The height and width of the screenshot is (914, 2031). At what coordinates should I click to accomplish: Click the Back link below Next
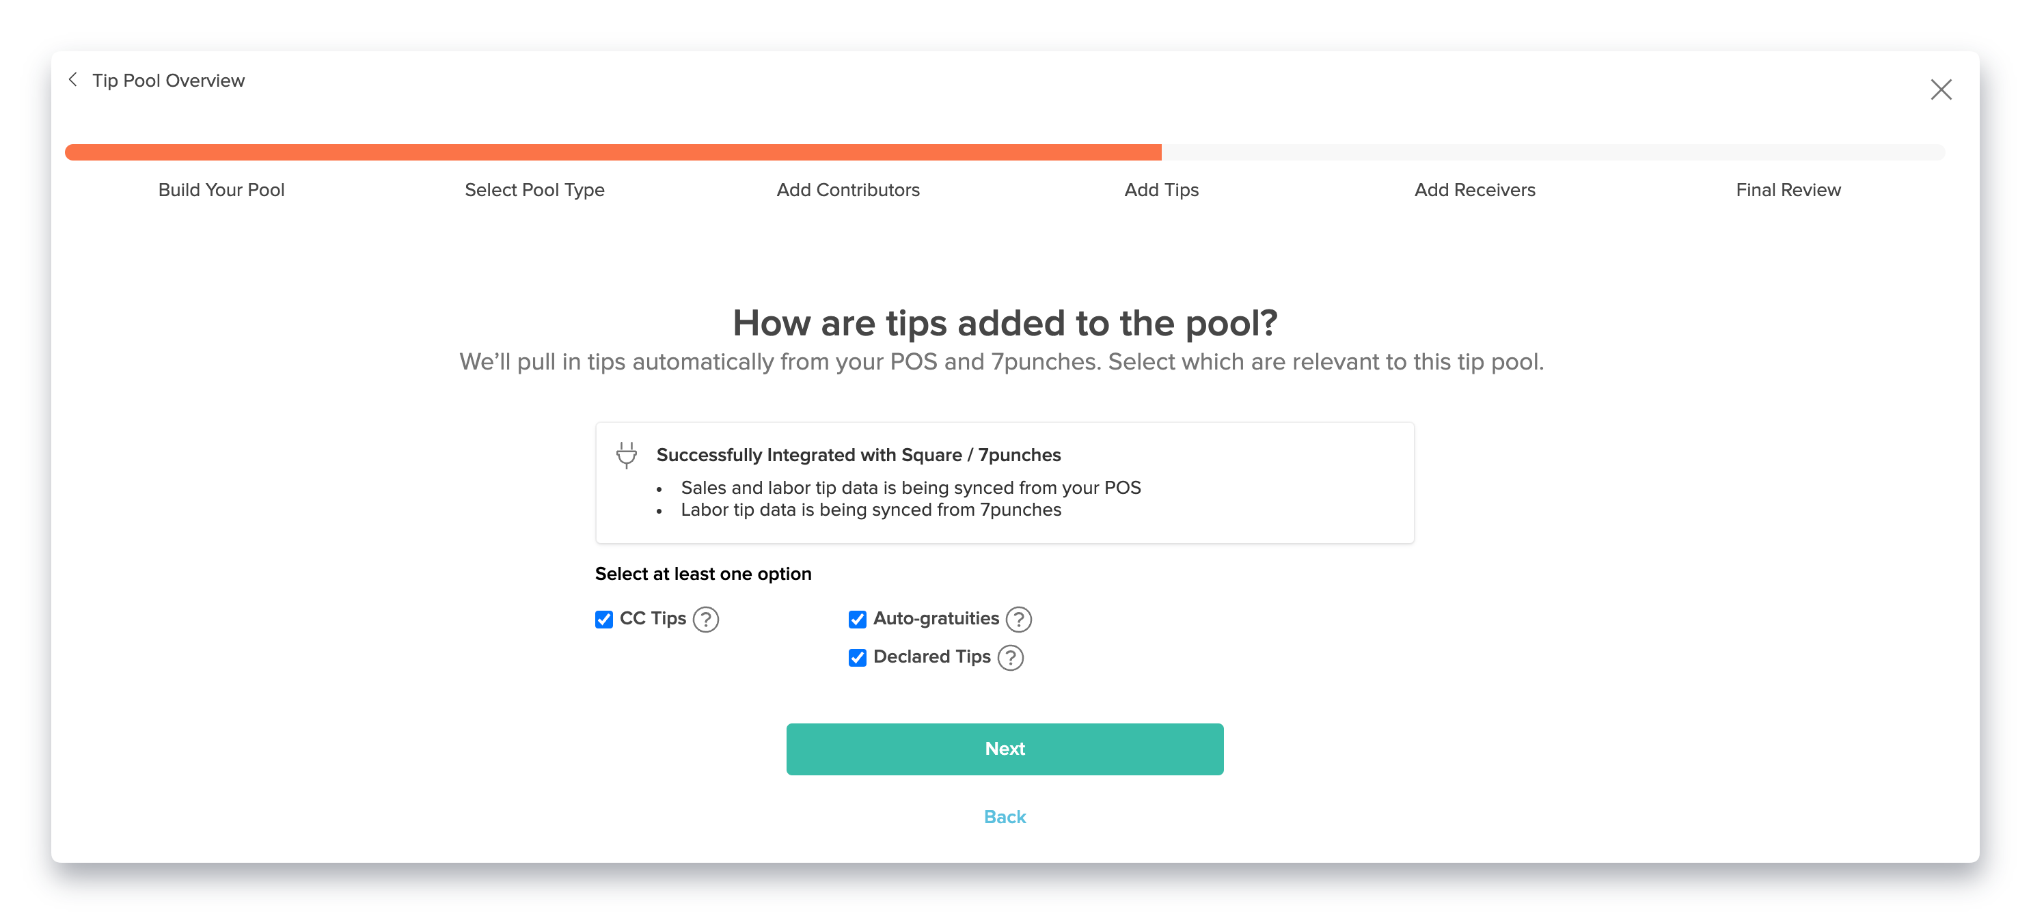pyautogui.click(x=1005, y=817)
